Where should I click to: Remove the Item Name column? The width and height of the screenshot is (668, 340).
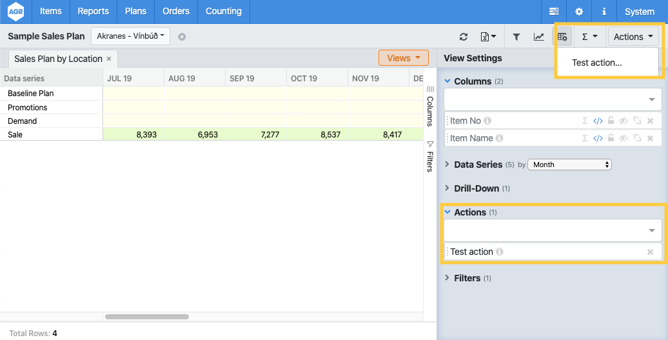[650, 139]
